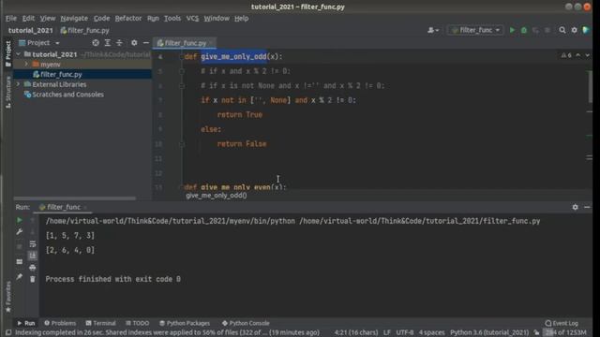This screenshot has width=600, height=337.
Task: Open IDE settings gear in top toolbar
Action: coord(574,30)
